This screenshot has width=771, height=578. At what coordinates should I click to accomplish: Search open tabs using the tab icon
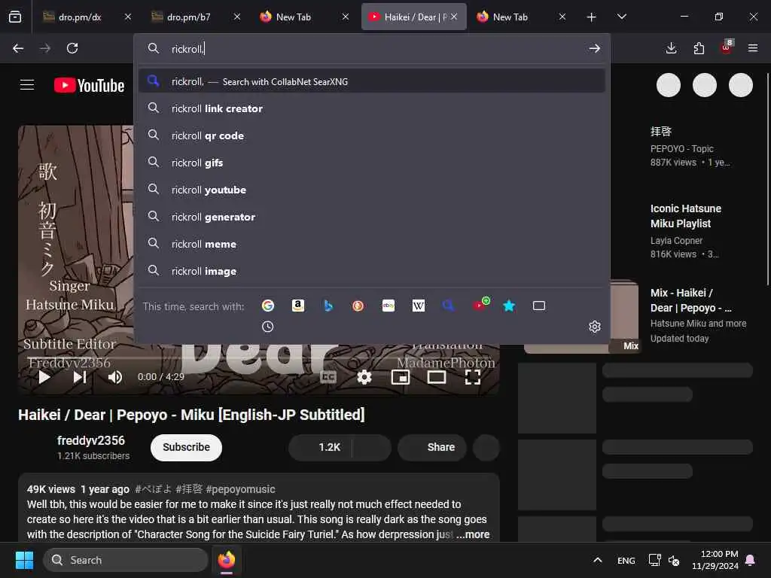coord(539,306)
